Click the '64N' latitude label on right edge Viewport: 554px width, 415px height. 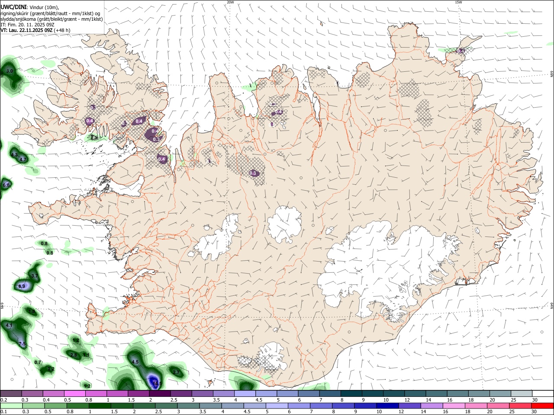point(552,306)
